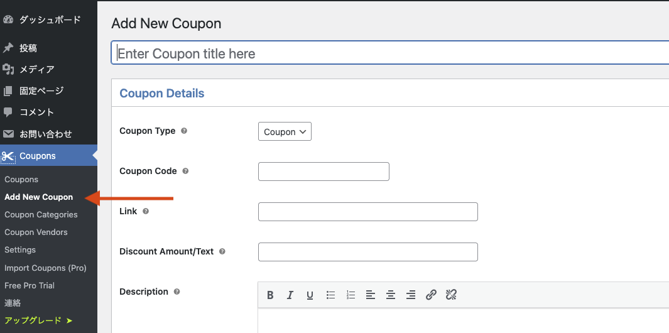Screen dimensions: 669x333
Task: Click the Enter Coupon title field
Action: [390, 53]
